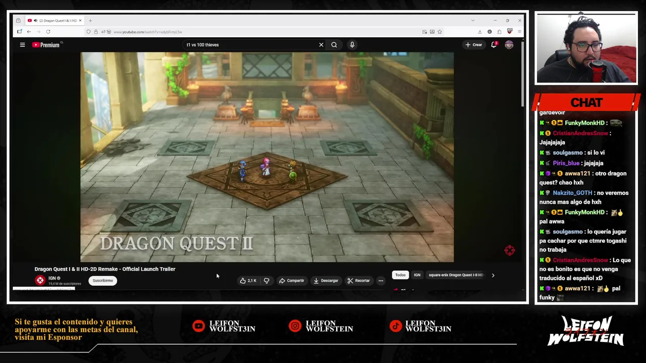Mute the tab using its speaker icon
The width and height of the screenshot is (646, 363).
click(35, 21)
